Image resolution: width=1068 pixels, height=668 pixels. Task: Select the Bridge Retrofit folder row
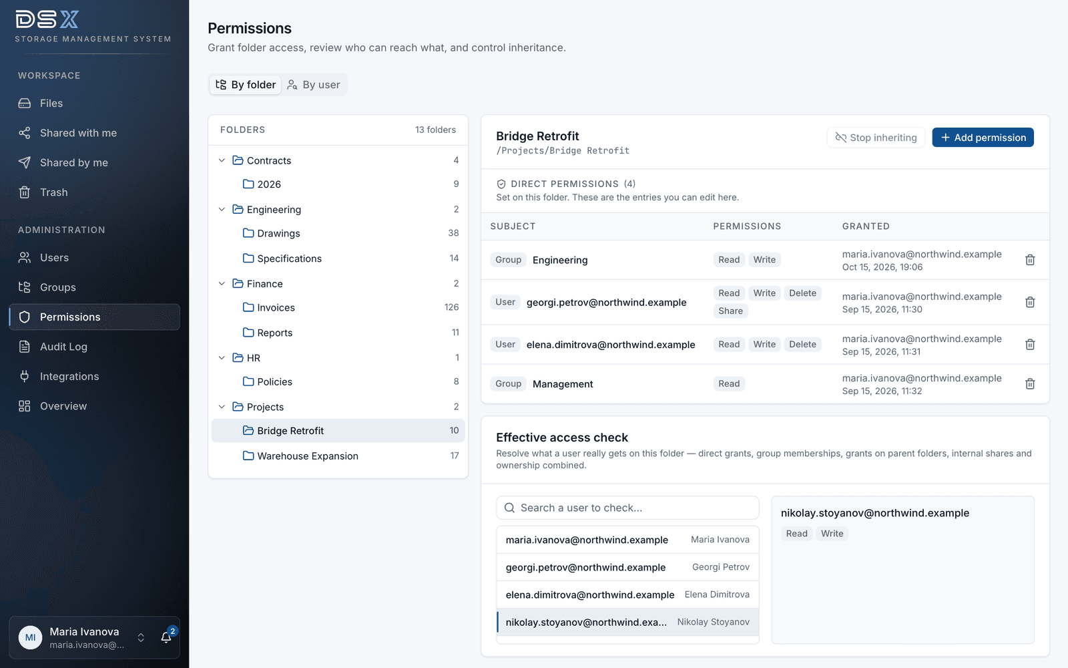[x=338, y=431]
